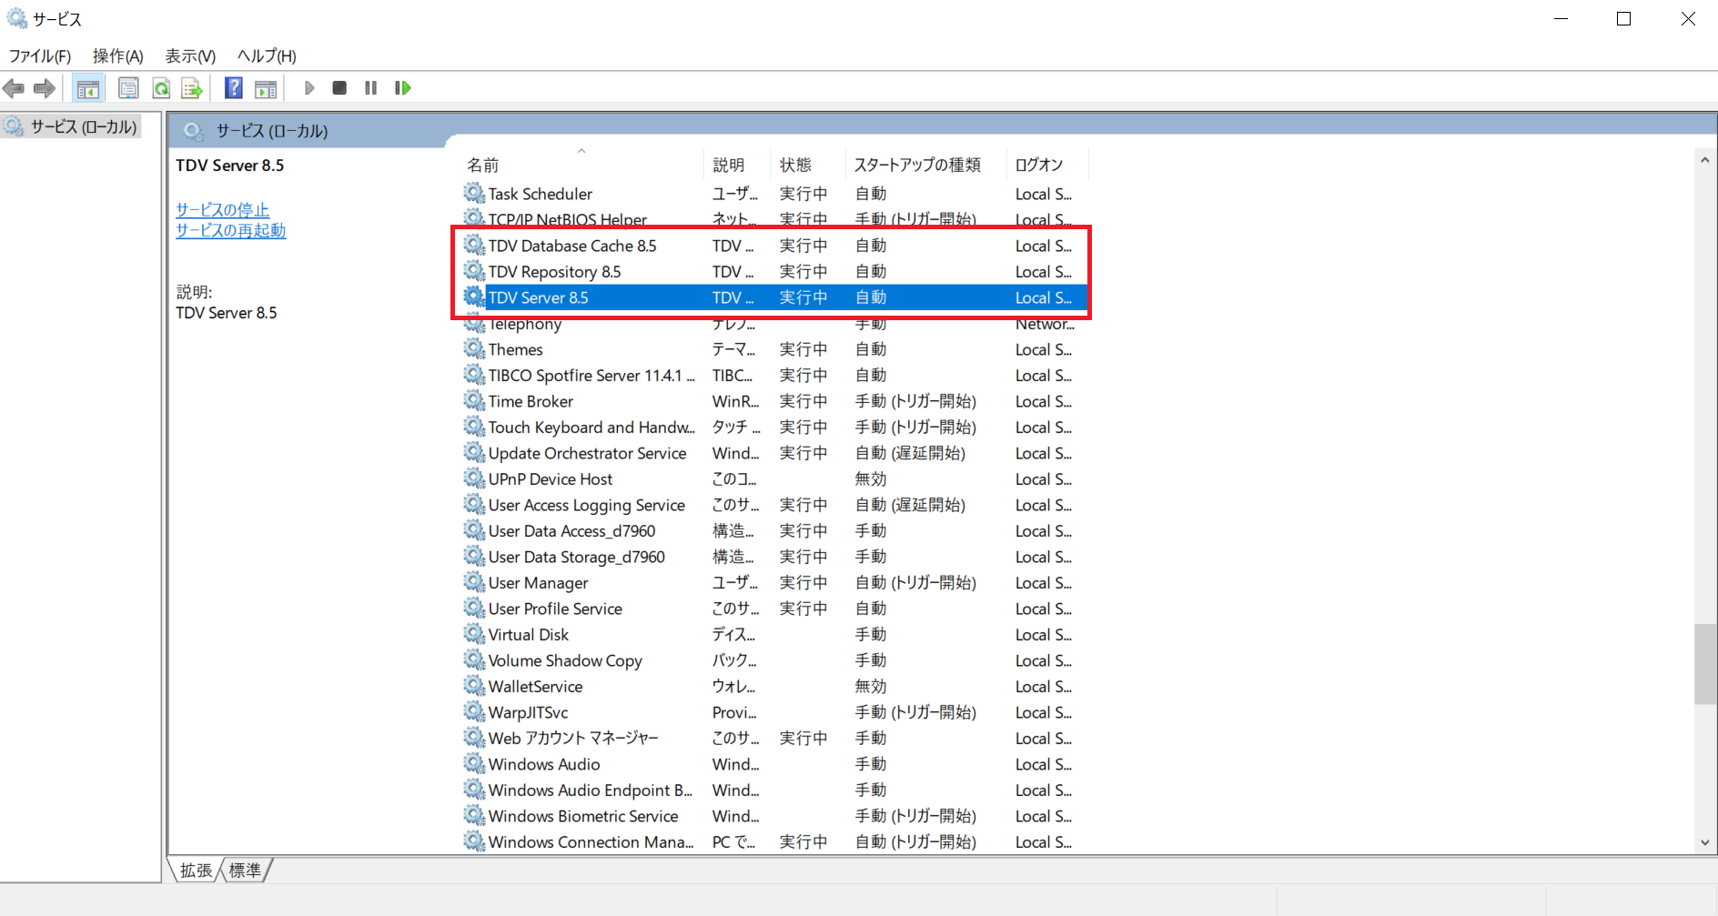The width and height of the screenshot is (1718, 916).
Task: Toggle the action pane toolbar icon
Action: 266,88
